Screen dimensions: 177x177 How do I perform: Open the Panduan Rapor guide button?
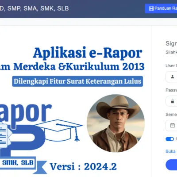[161, 8]
